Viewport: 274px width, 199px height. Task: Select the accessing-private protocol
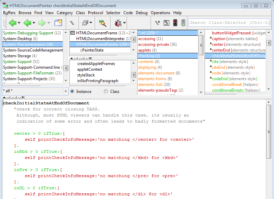pos(168,44)
